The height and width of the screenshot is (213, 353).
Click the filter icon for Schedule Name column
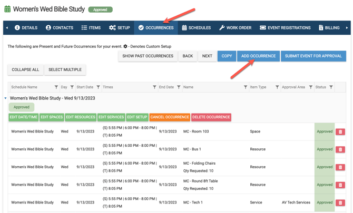click(x=56, y=87)
